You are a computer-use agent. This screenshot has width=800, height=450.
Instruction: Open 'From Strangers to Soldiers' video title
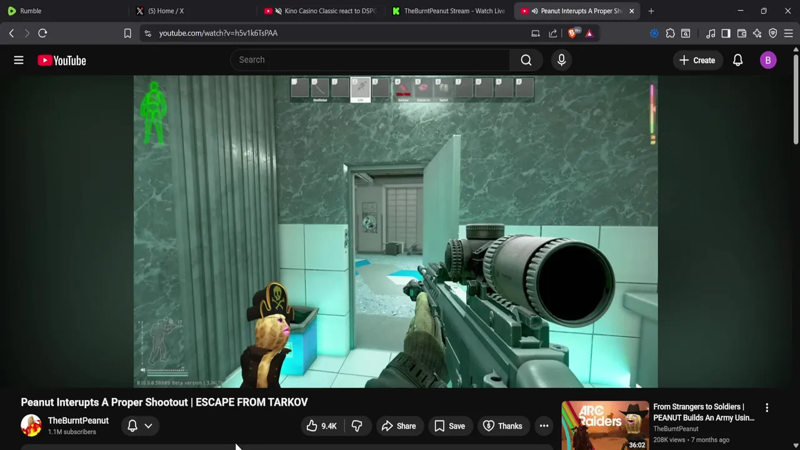coord(704,412)
